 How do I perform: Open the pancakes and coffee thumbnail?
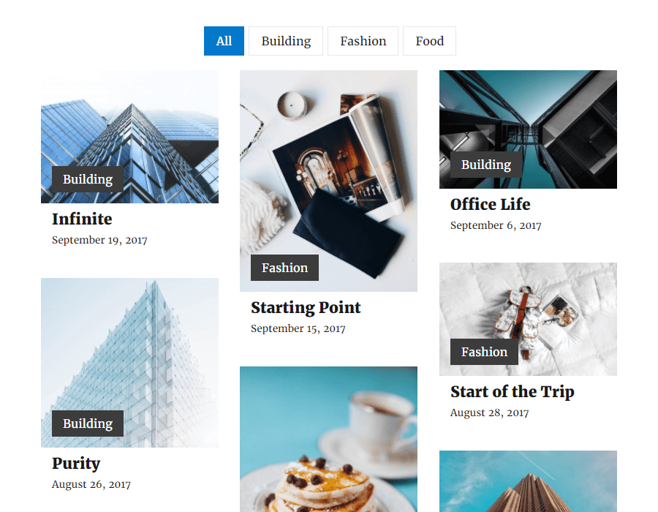328,439
